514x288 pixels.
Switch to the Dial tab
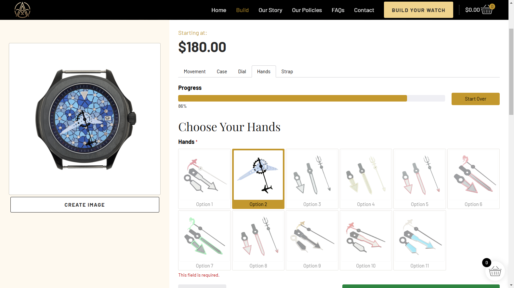[x=242, y=72]
